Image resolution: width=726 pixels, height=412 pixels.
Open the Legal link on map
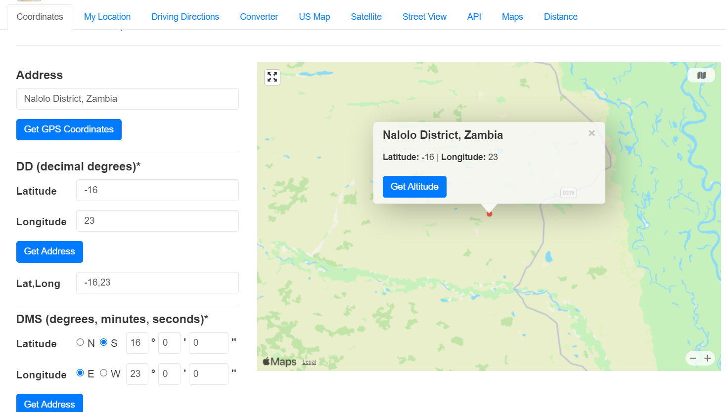tap(309, 362)
